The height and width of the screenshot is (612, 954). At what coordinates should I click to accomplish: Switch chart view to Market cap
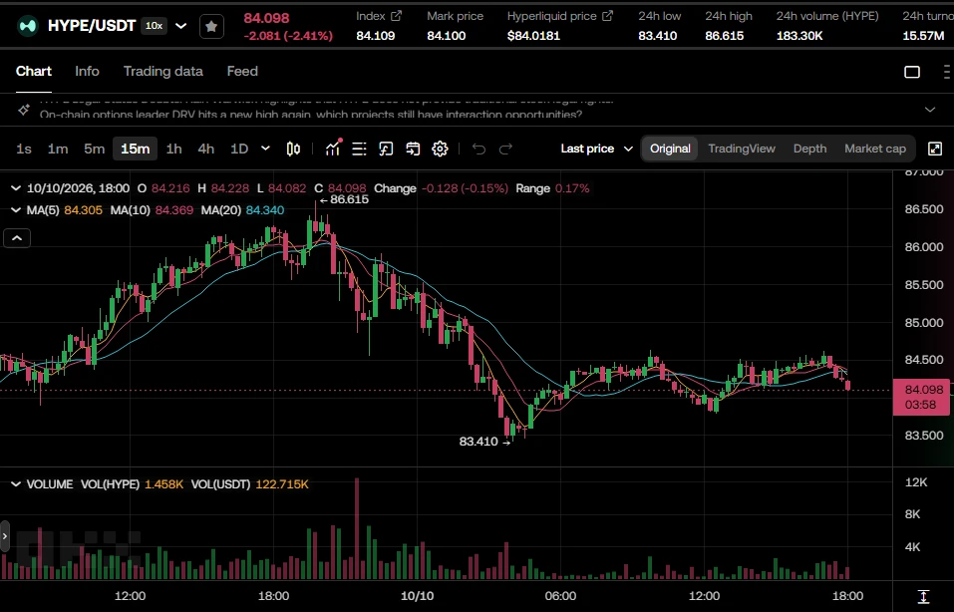[x=875, y=149]
